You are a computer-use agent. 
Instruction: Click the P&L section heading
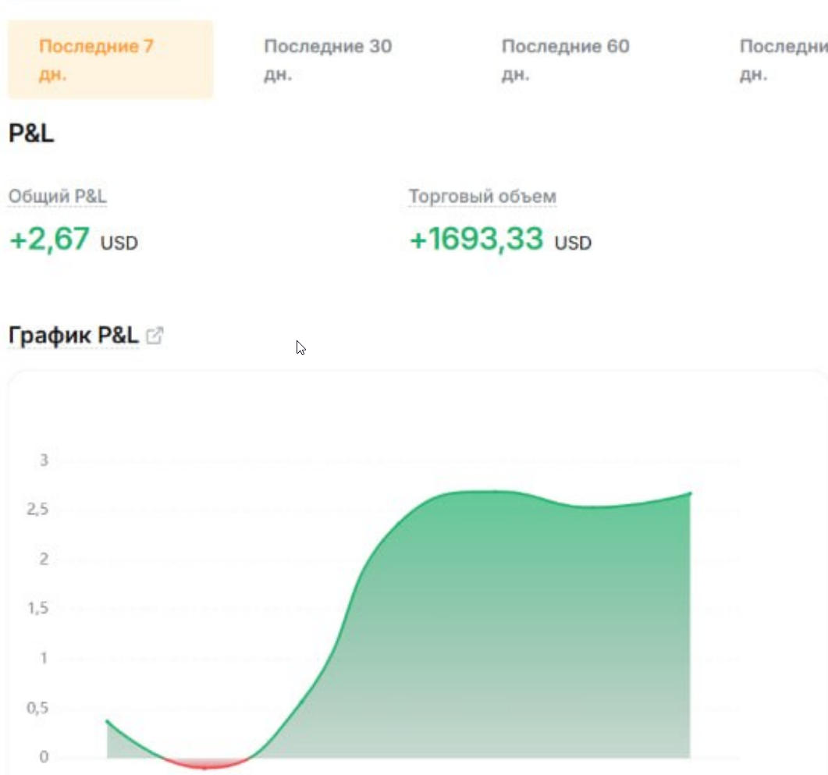click(31, 133)
